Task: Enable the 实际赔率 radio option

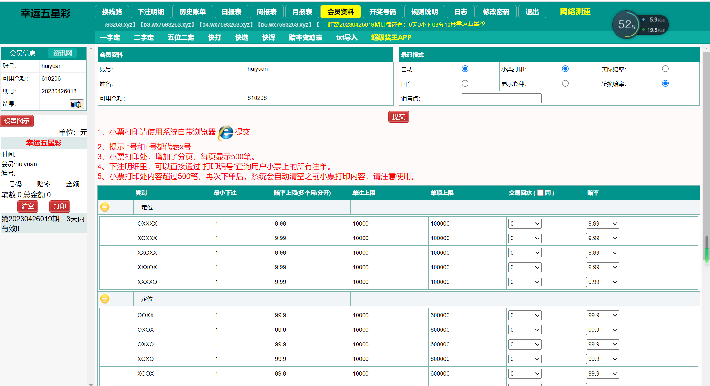Action: tap(665, 69)
